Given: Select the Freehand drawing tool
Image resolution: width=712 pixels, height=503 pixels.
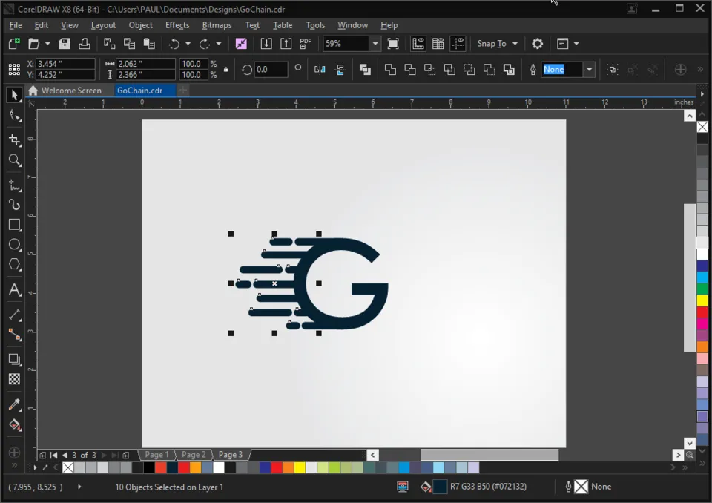Looking at the screenshot, I should coord(15,185).
